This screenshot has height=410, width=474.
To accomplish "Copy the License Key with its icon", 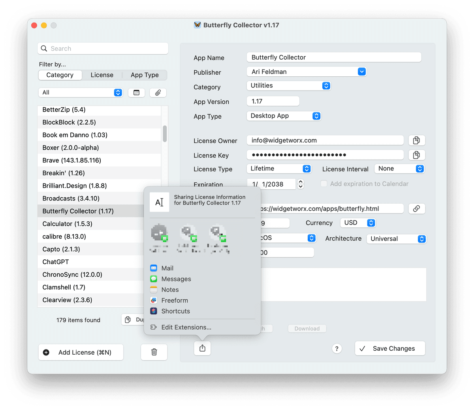I will 416,155.
